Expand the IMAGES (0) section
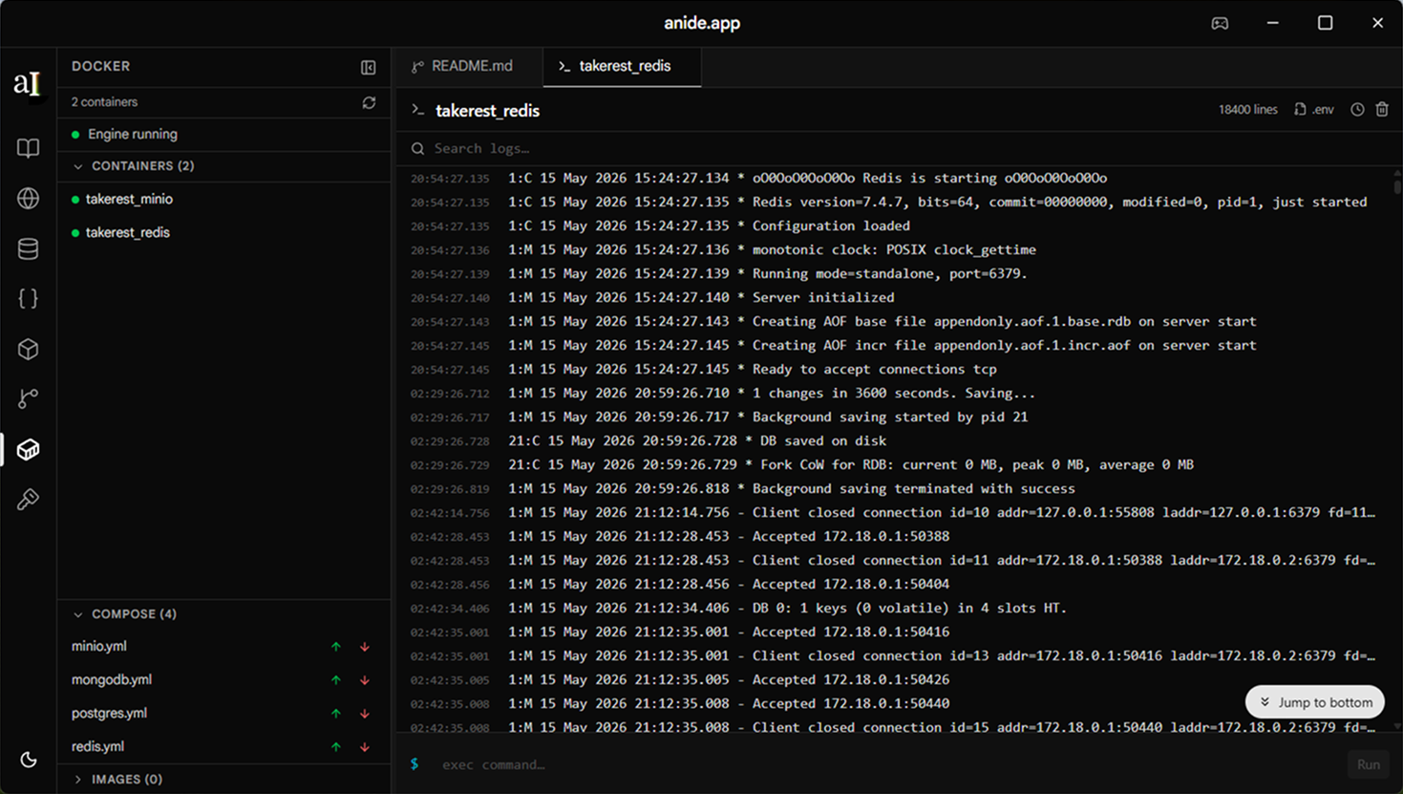The height and width of the screenshot is (794, 1403). coord(223,780)
